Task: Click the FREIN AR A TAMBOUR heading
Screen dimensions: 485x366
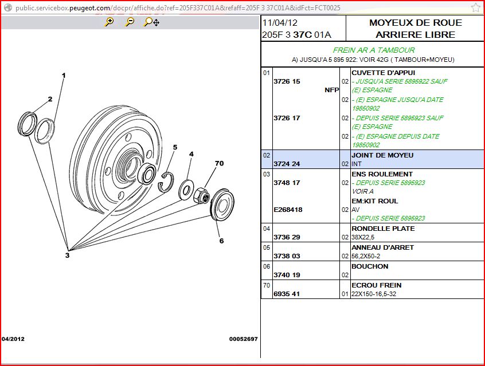Action: (x=373, y=50)
